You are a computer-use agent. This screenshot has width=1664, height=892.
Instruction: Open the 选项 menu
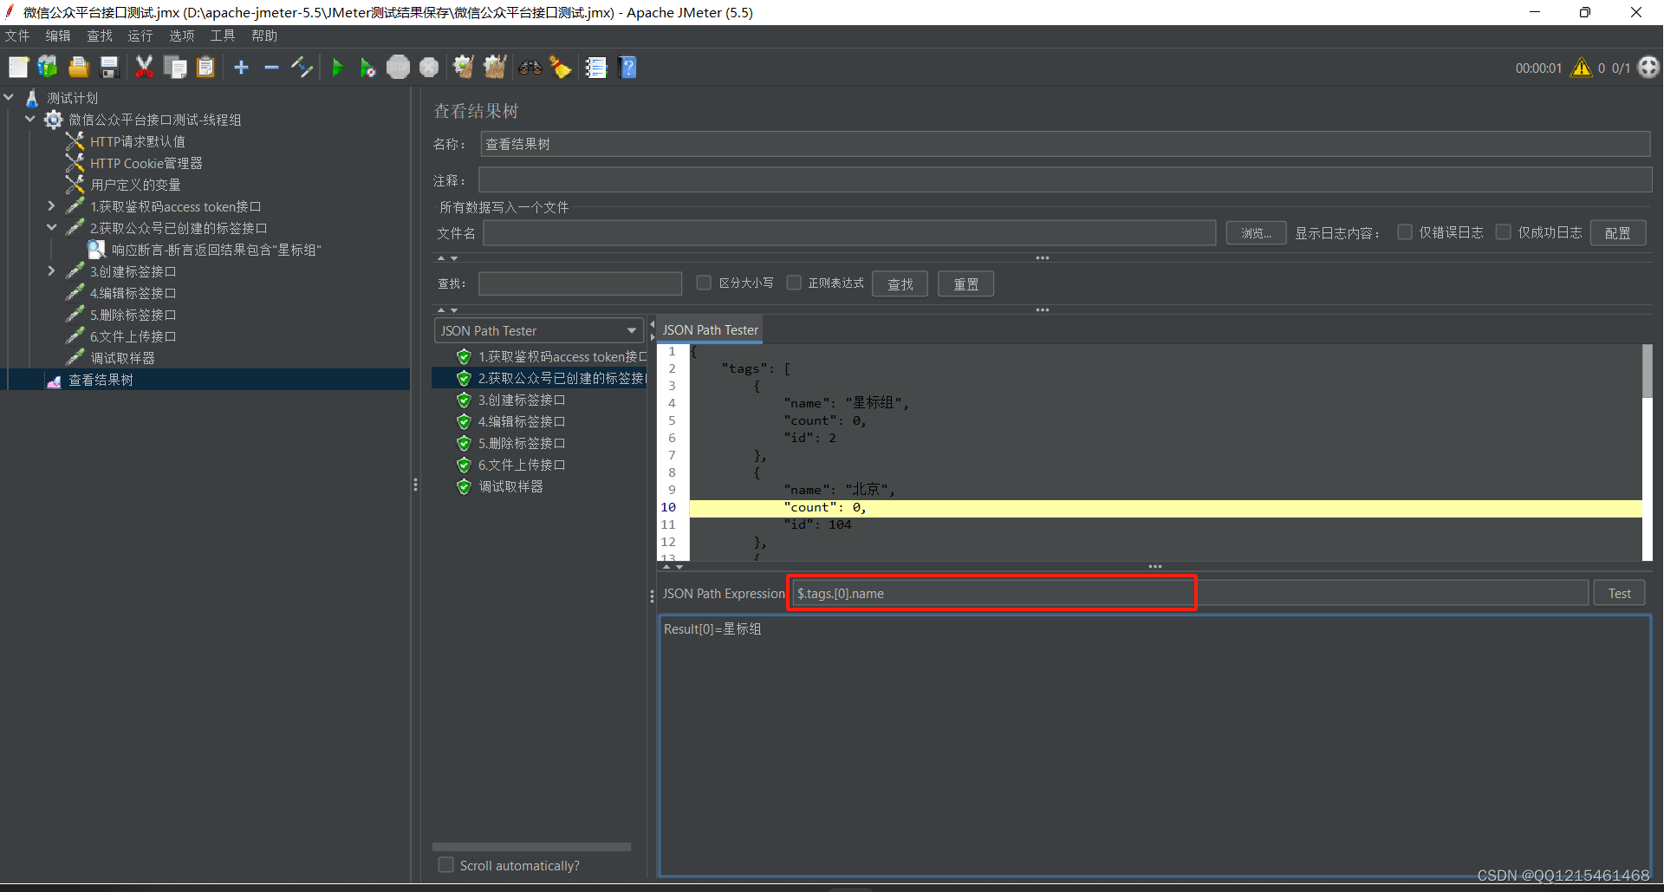(x=182, y=36)
